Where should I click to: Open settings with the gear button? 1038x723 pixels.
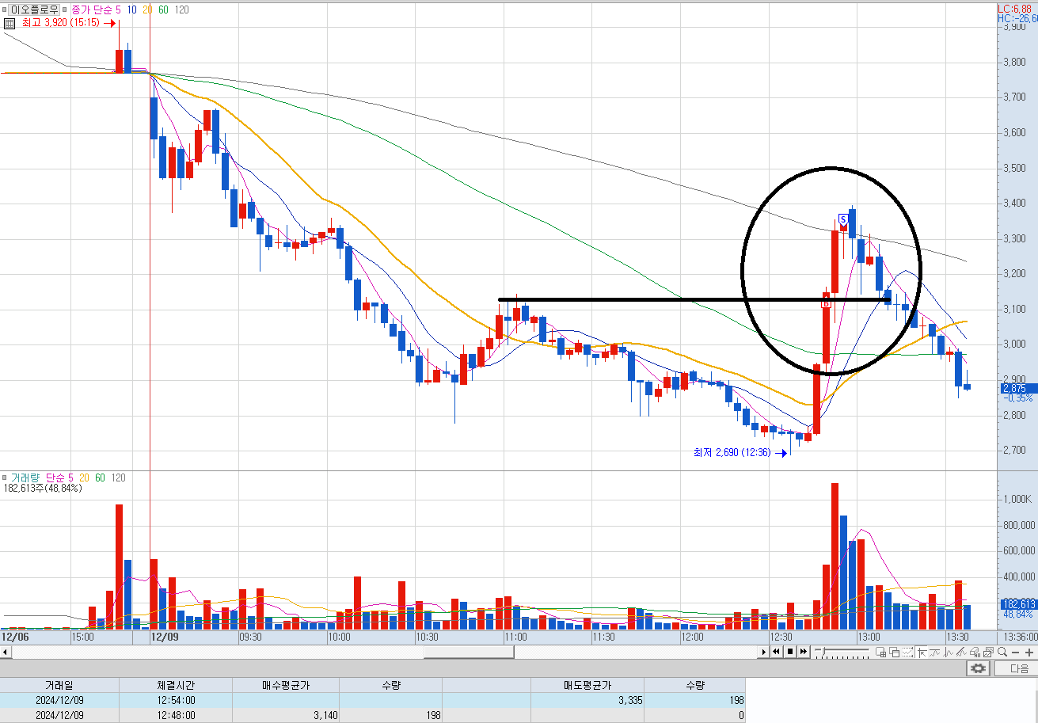click(979, 668)
